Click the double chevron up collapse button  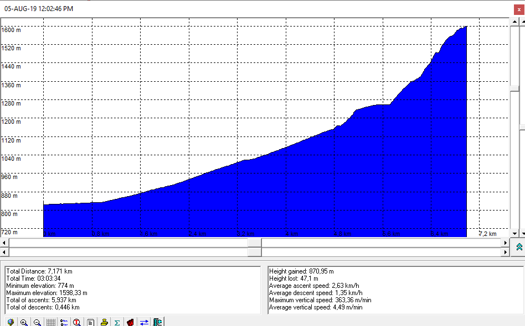click(x=519, y=247)
